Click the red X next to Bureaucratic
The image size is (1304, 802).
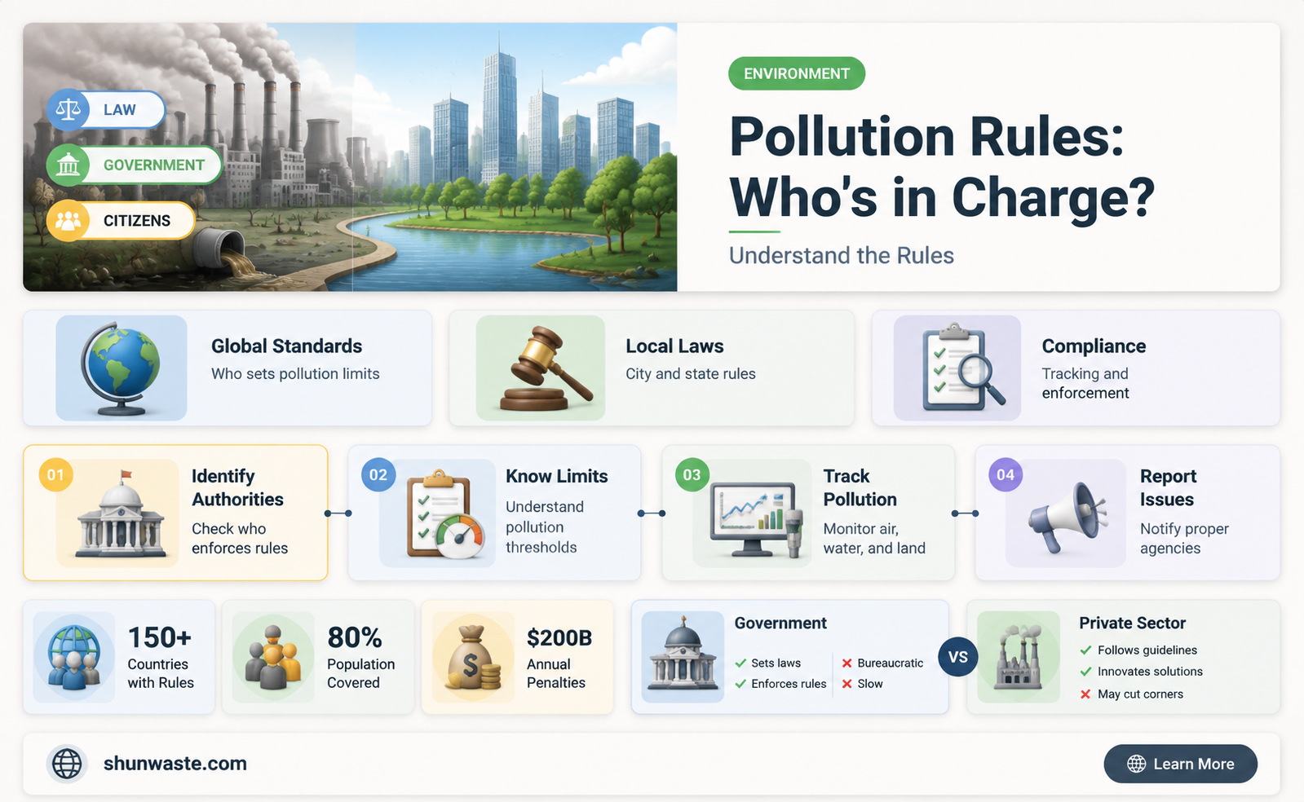pyautogui.click(x=847, y=663)
